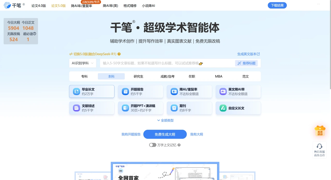Enable the 万字上文记忆 switch
The width and height of the screenshot is (331, 180).
click(153, 145)
